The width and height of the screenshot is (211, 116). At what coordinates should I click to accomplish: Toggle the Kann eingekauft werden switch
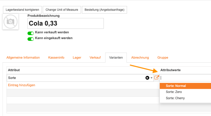coord(31,39)
